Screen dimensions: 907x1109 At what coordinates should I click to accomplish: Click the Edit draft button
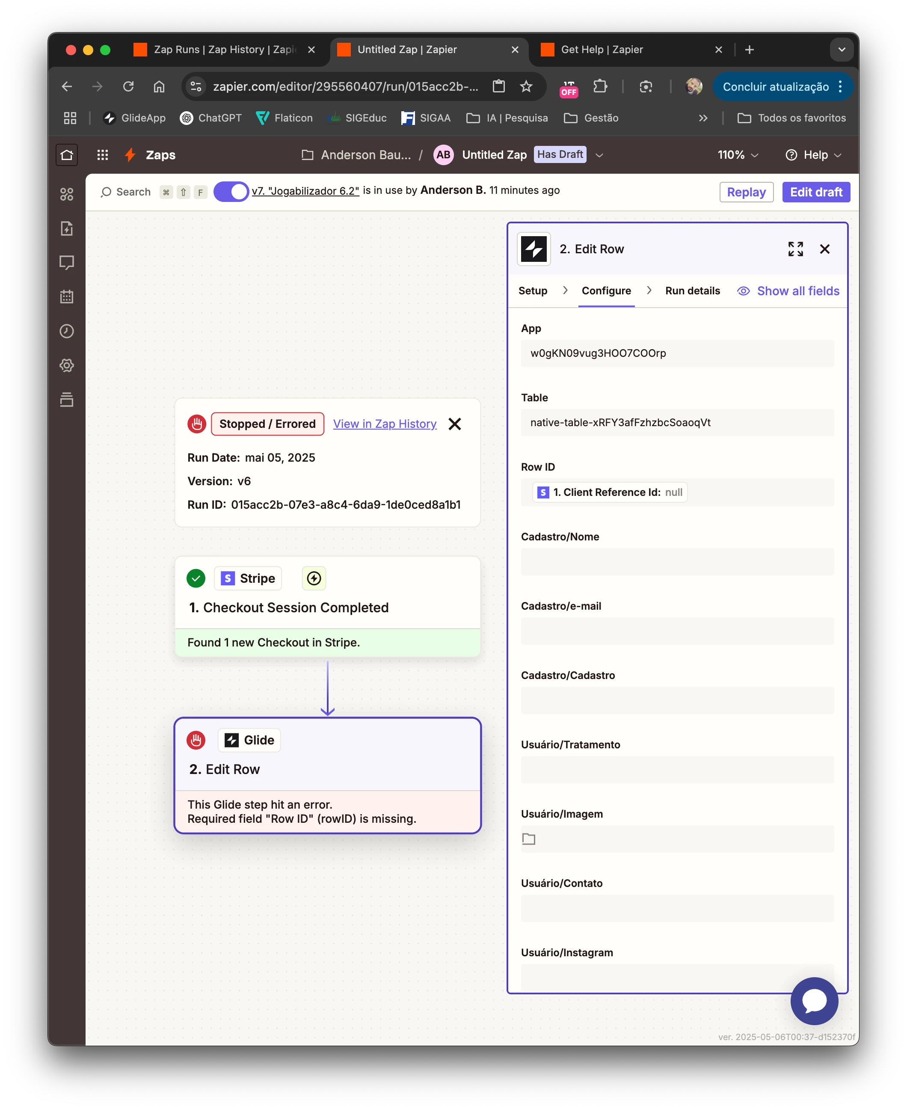coord(815,192)
